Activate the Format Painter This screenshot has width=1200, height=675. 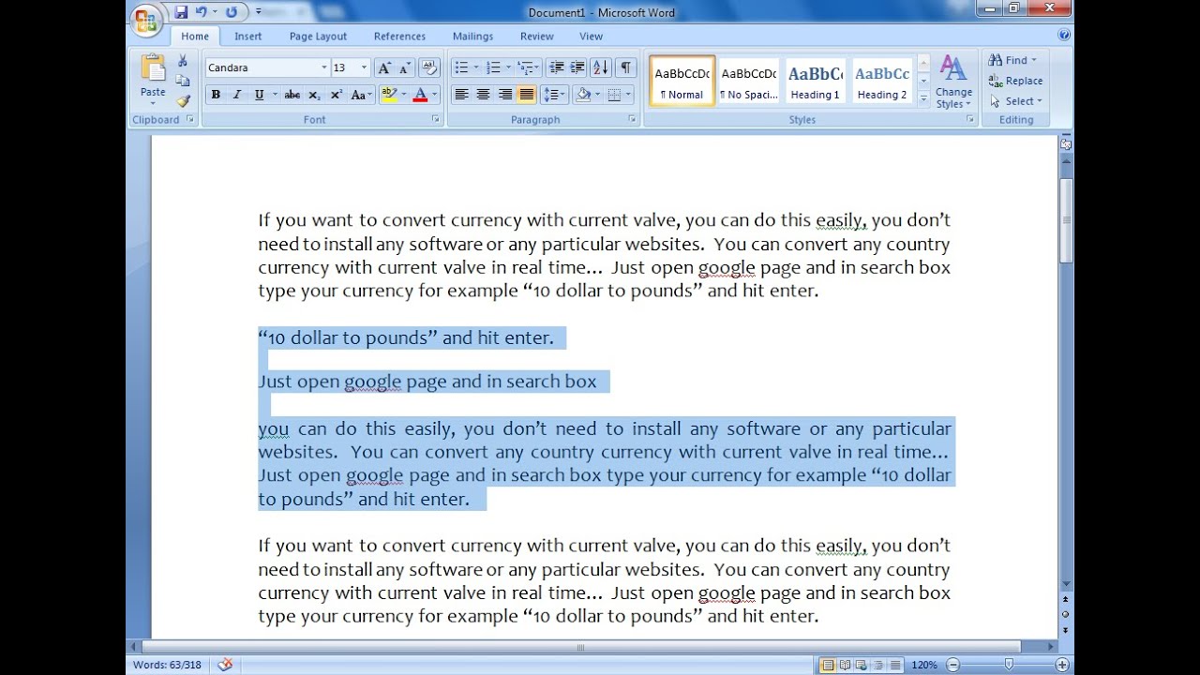coord(183,100)
